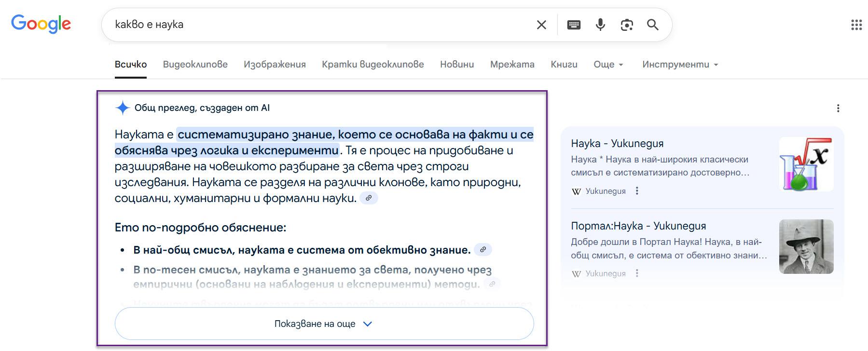Expand overview with 'Показване на още'
Screen dimensions: 868x351
pyautogui.click(x=324, y=324)
